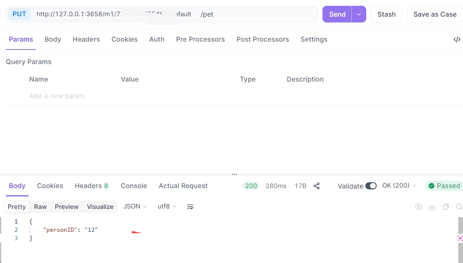
Task: Click the Save as Case button
Action: [x=435, y=14]
